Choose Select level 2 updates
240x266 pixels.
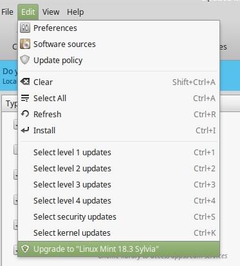point(118,169)
